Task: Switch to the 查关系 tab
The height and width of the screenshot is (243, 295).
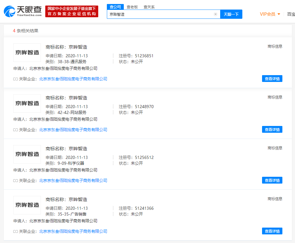Action: 149,7
